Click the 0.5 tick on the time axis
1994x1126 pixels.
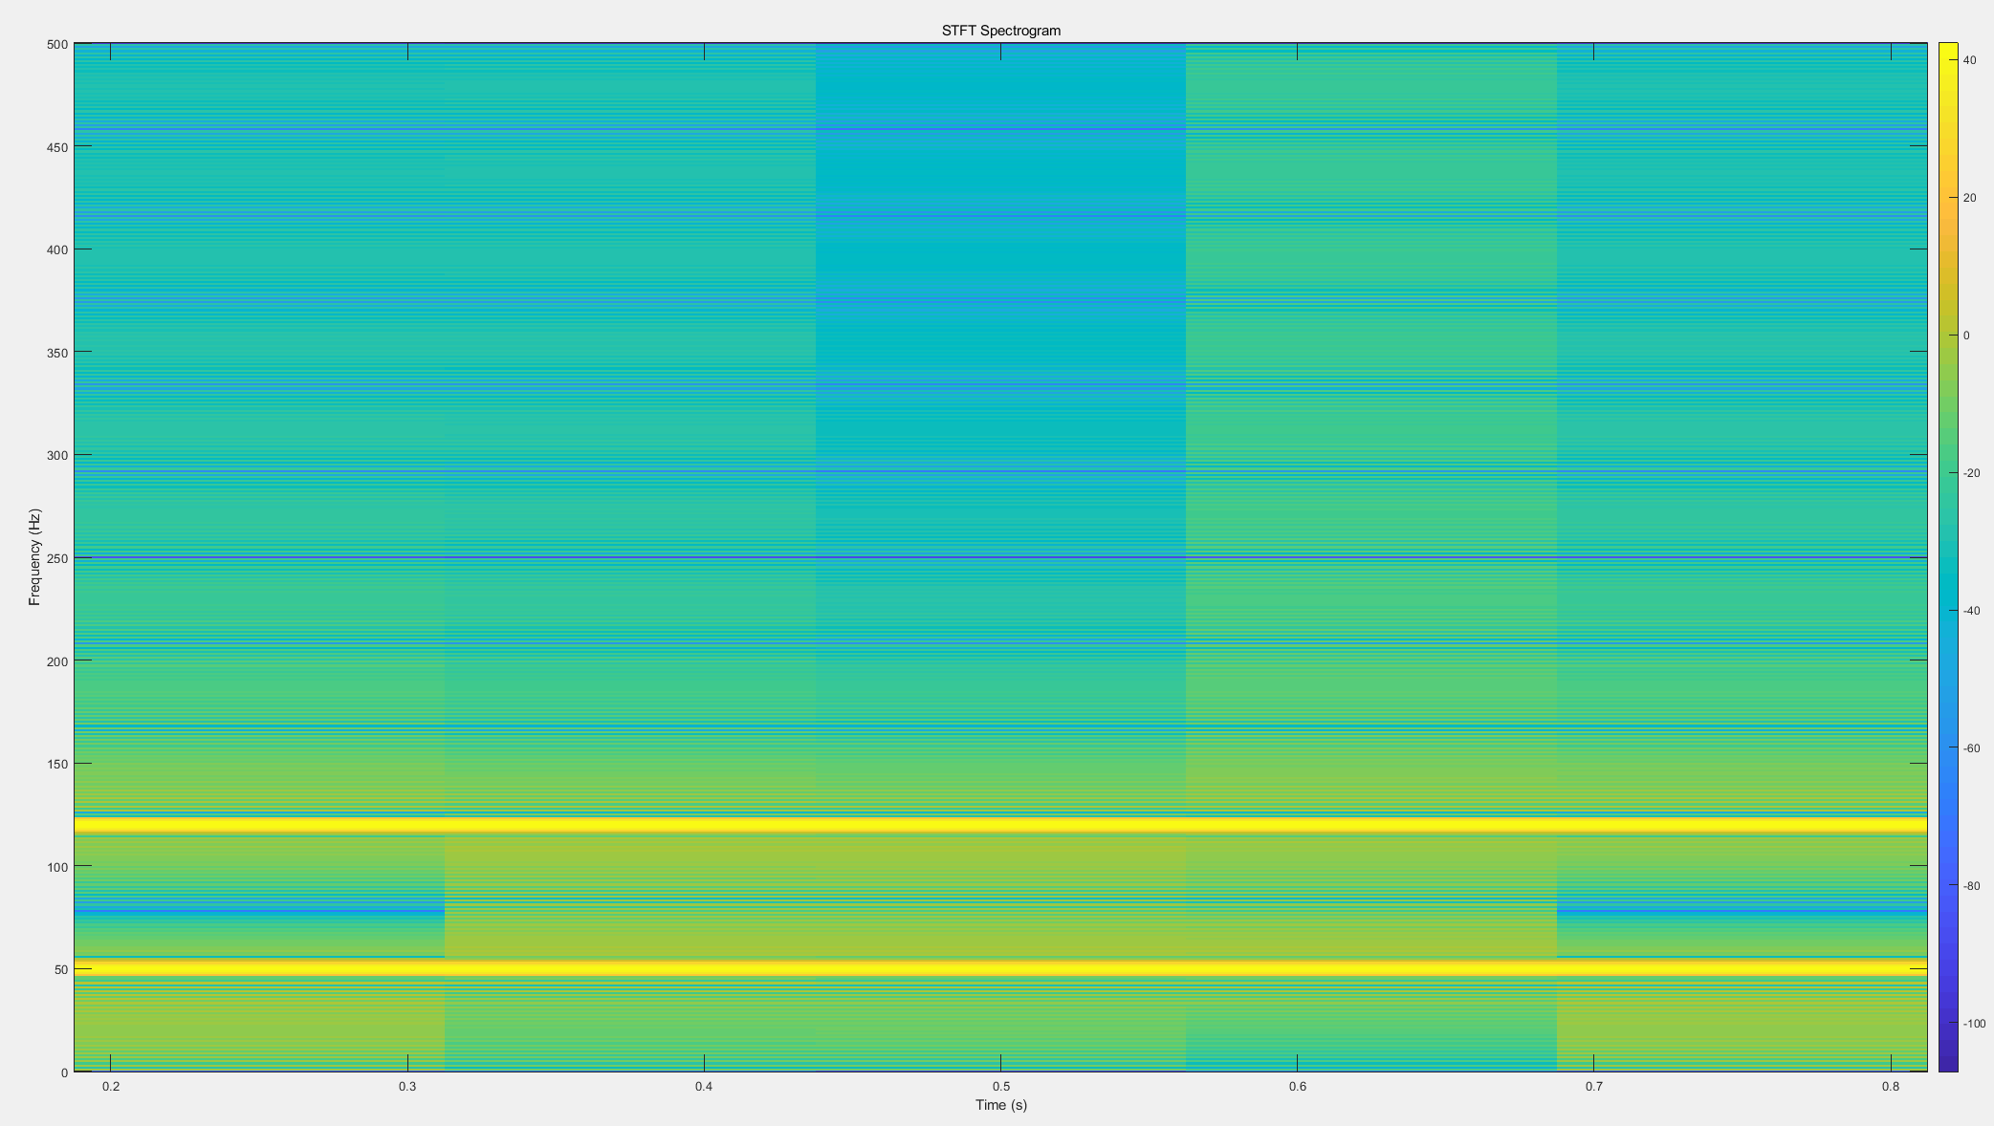click(1002, 1087)
